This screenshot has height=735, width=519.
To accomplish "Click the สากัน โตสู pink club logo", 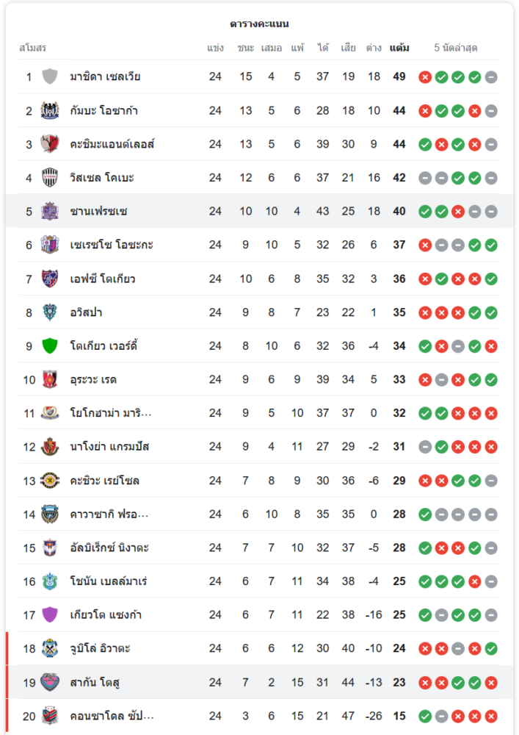I will coord(50,682).
